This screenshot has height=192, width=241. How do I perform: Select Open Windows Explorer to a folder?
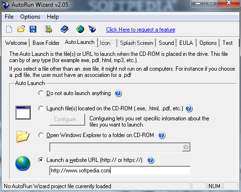point(41,135)
